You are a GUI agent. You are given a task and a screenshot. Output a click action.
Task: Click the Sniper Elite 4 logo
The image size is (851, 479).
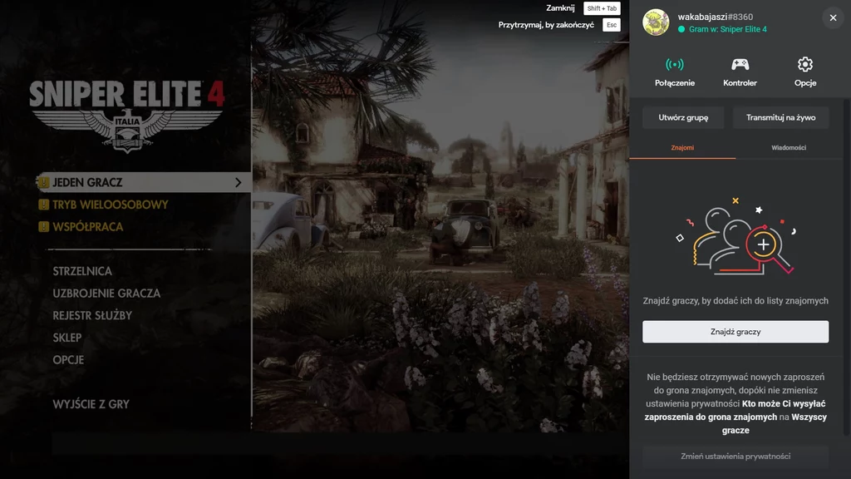127,116
